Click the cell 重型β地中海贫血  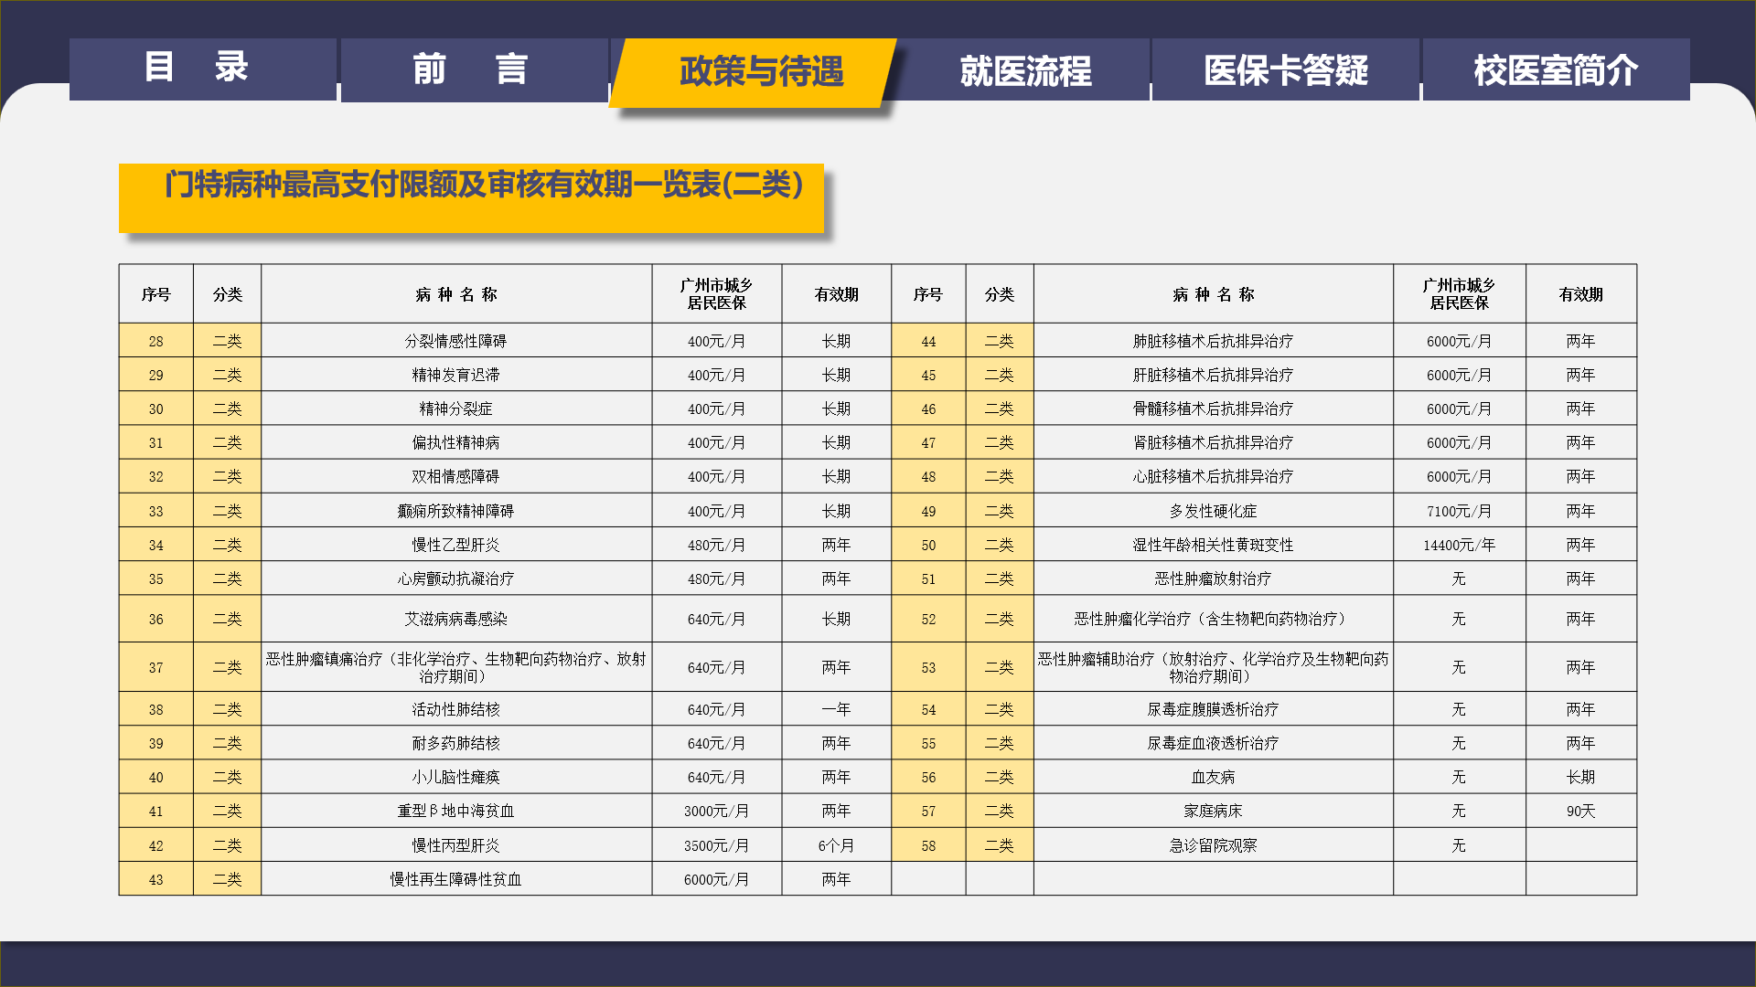point(456,811)
